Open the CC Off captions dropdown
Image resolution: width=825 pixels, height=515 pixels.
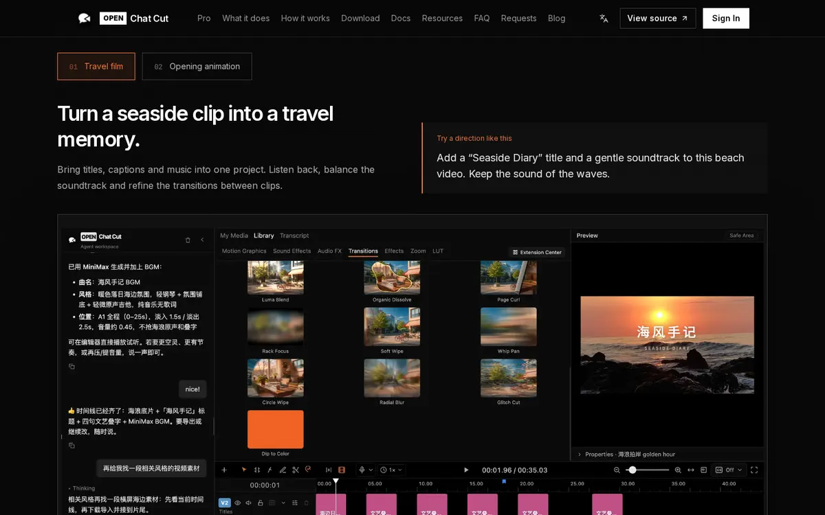click(x=729, y=470)
